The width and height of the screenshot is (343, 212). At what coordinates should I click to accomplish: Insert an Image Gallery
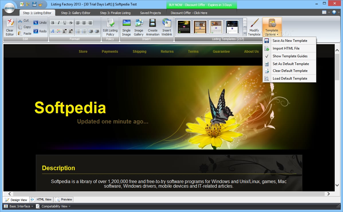pos(139,27)
